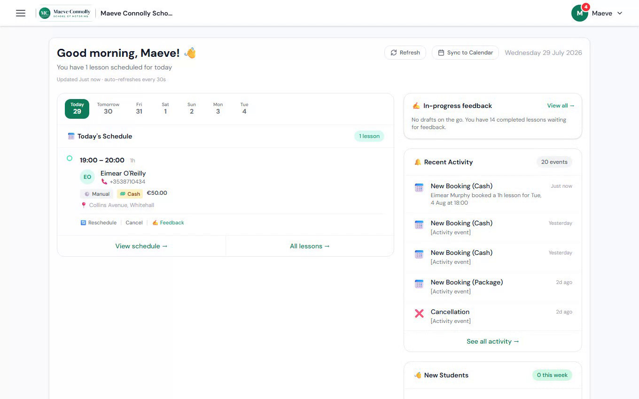639x399 pixels.
Task: Click the bell icon beside Recent Activity
Action: tap(418, 162)
